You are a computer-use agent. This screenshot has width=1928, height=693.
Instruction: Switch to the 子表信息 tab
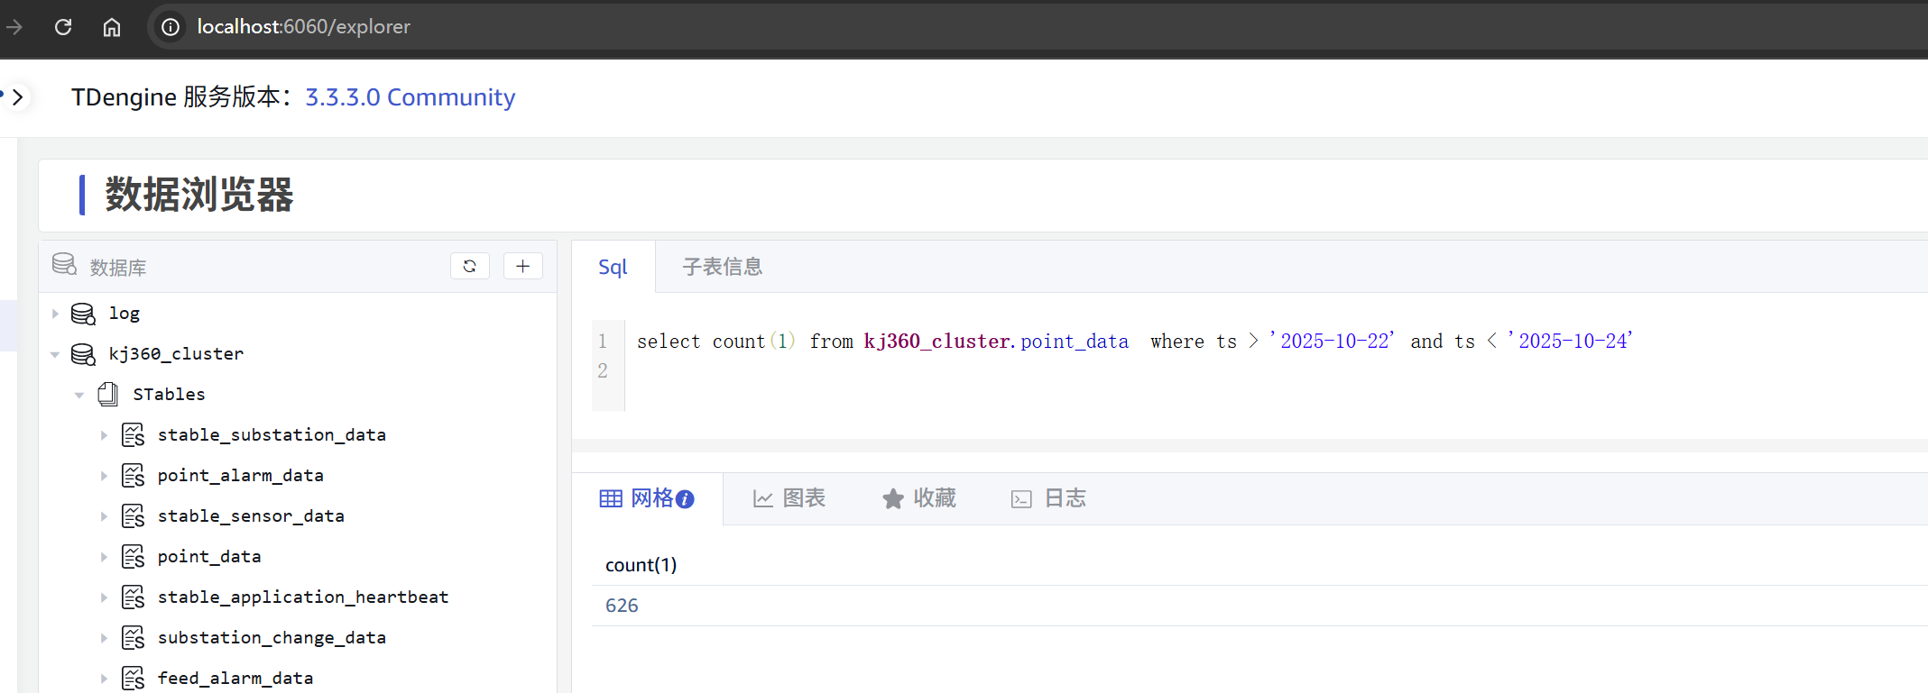click(722, 267)
